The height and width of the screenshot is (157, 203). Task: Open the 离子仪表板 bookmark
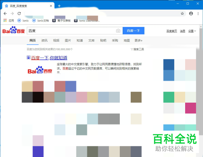(61, 21)
